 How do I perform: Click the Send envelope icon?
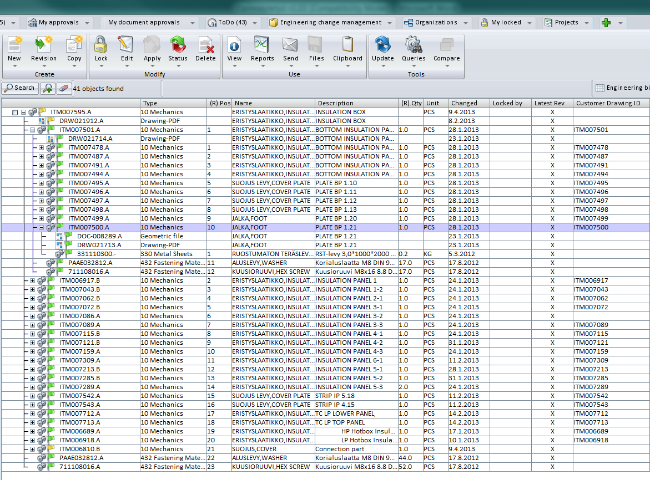click(x=290, y=45)
